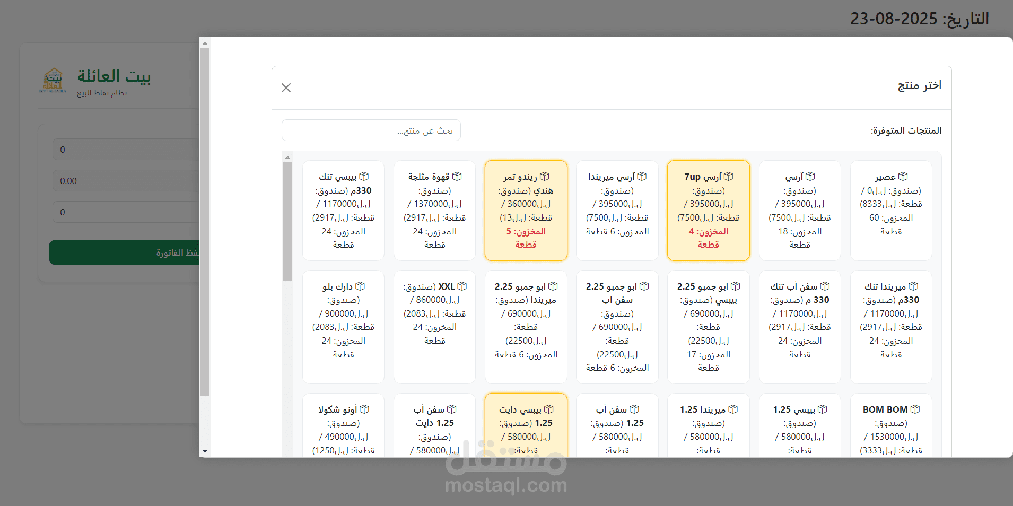Image resolution: width=1013 pixels, height=506 pixels.
Task: Click the بيت العائلة heading text in the background
Action: click(114, 76)
